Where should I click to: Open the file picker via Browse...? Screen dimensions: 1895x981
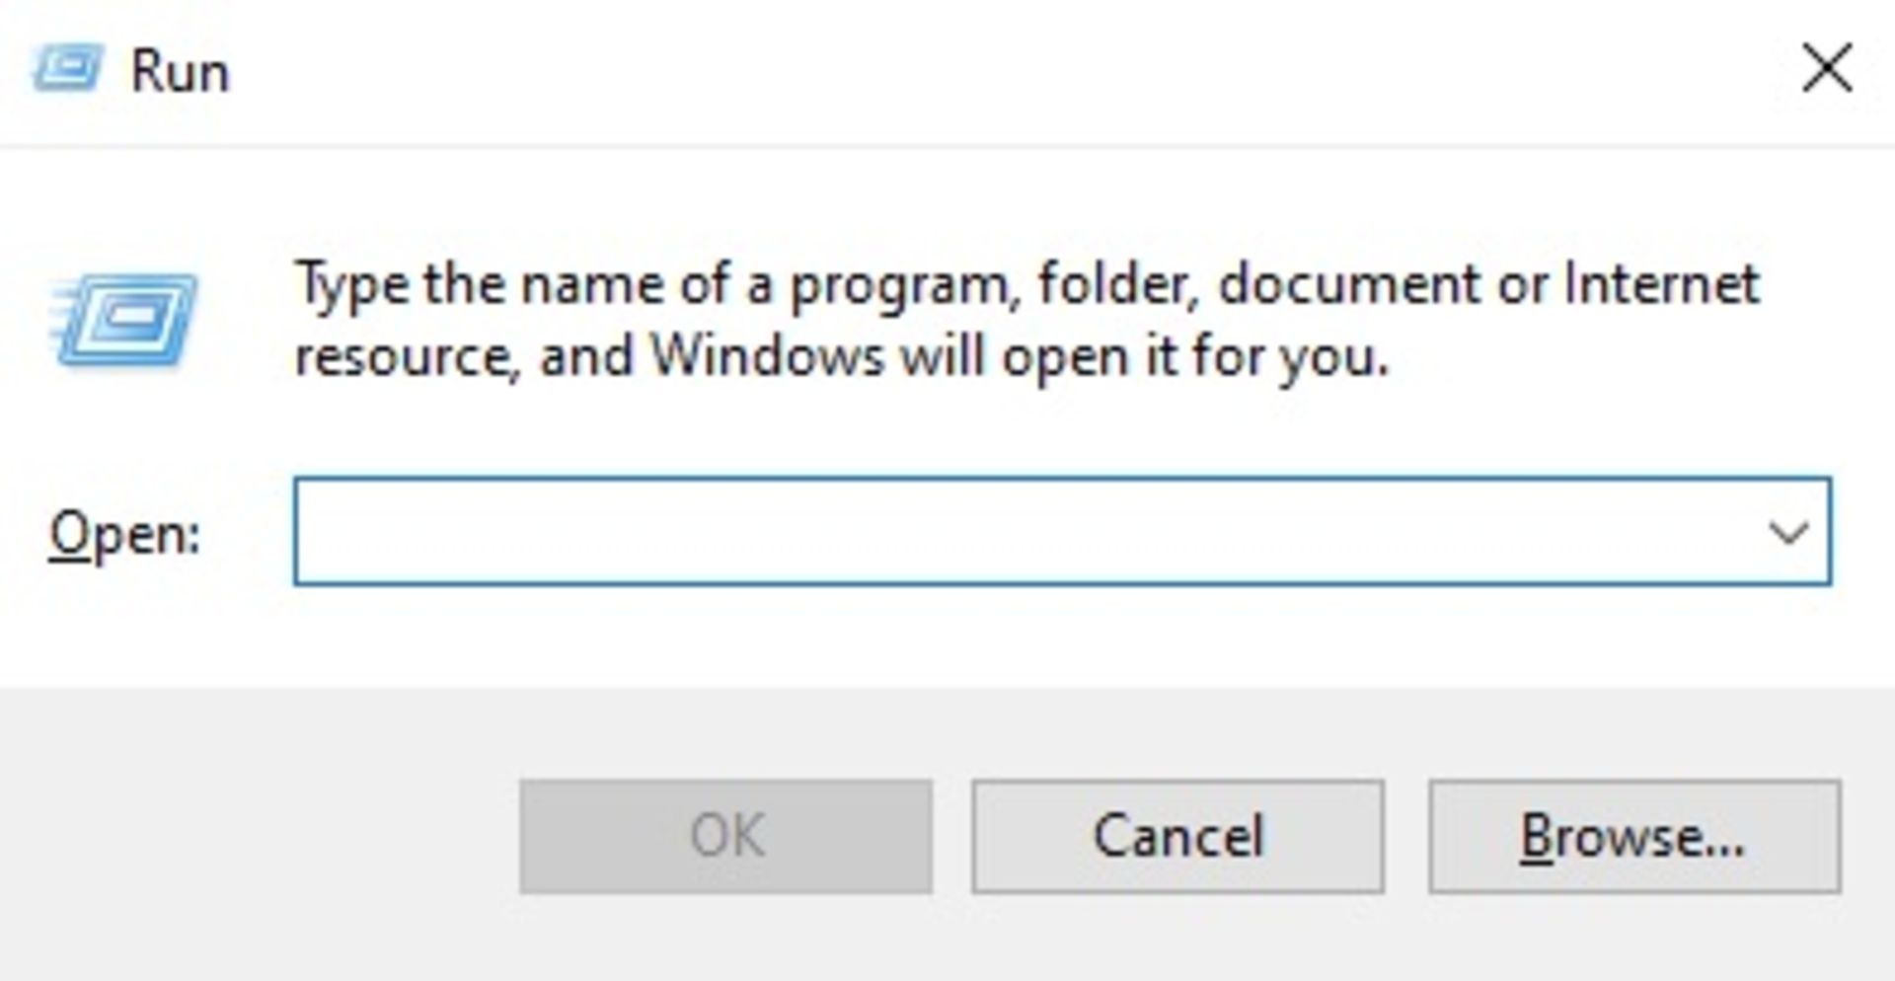coord(1634,837)
